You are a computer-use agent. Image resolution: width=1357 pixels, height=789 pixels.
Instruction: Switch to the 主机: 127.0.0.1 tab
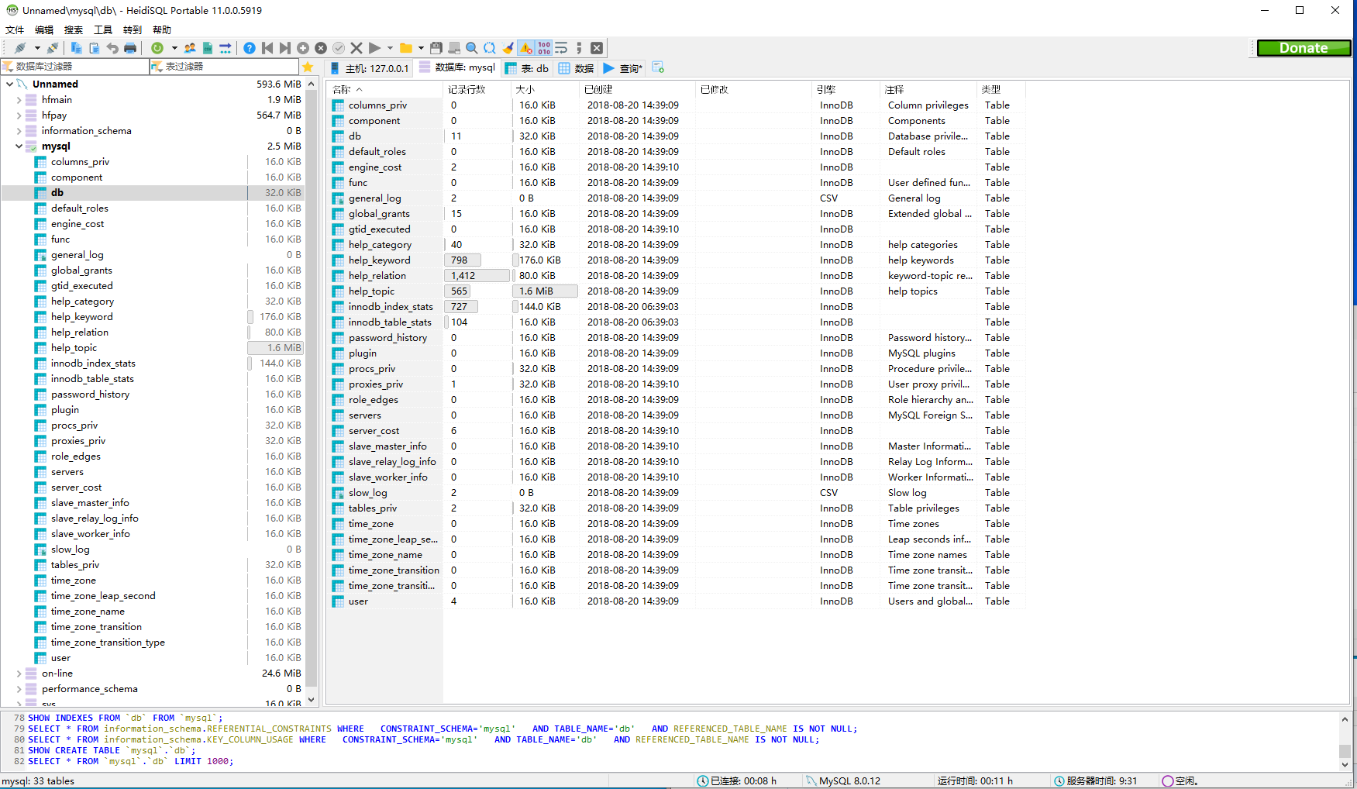pos(370,68)
